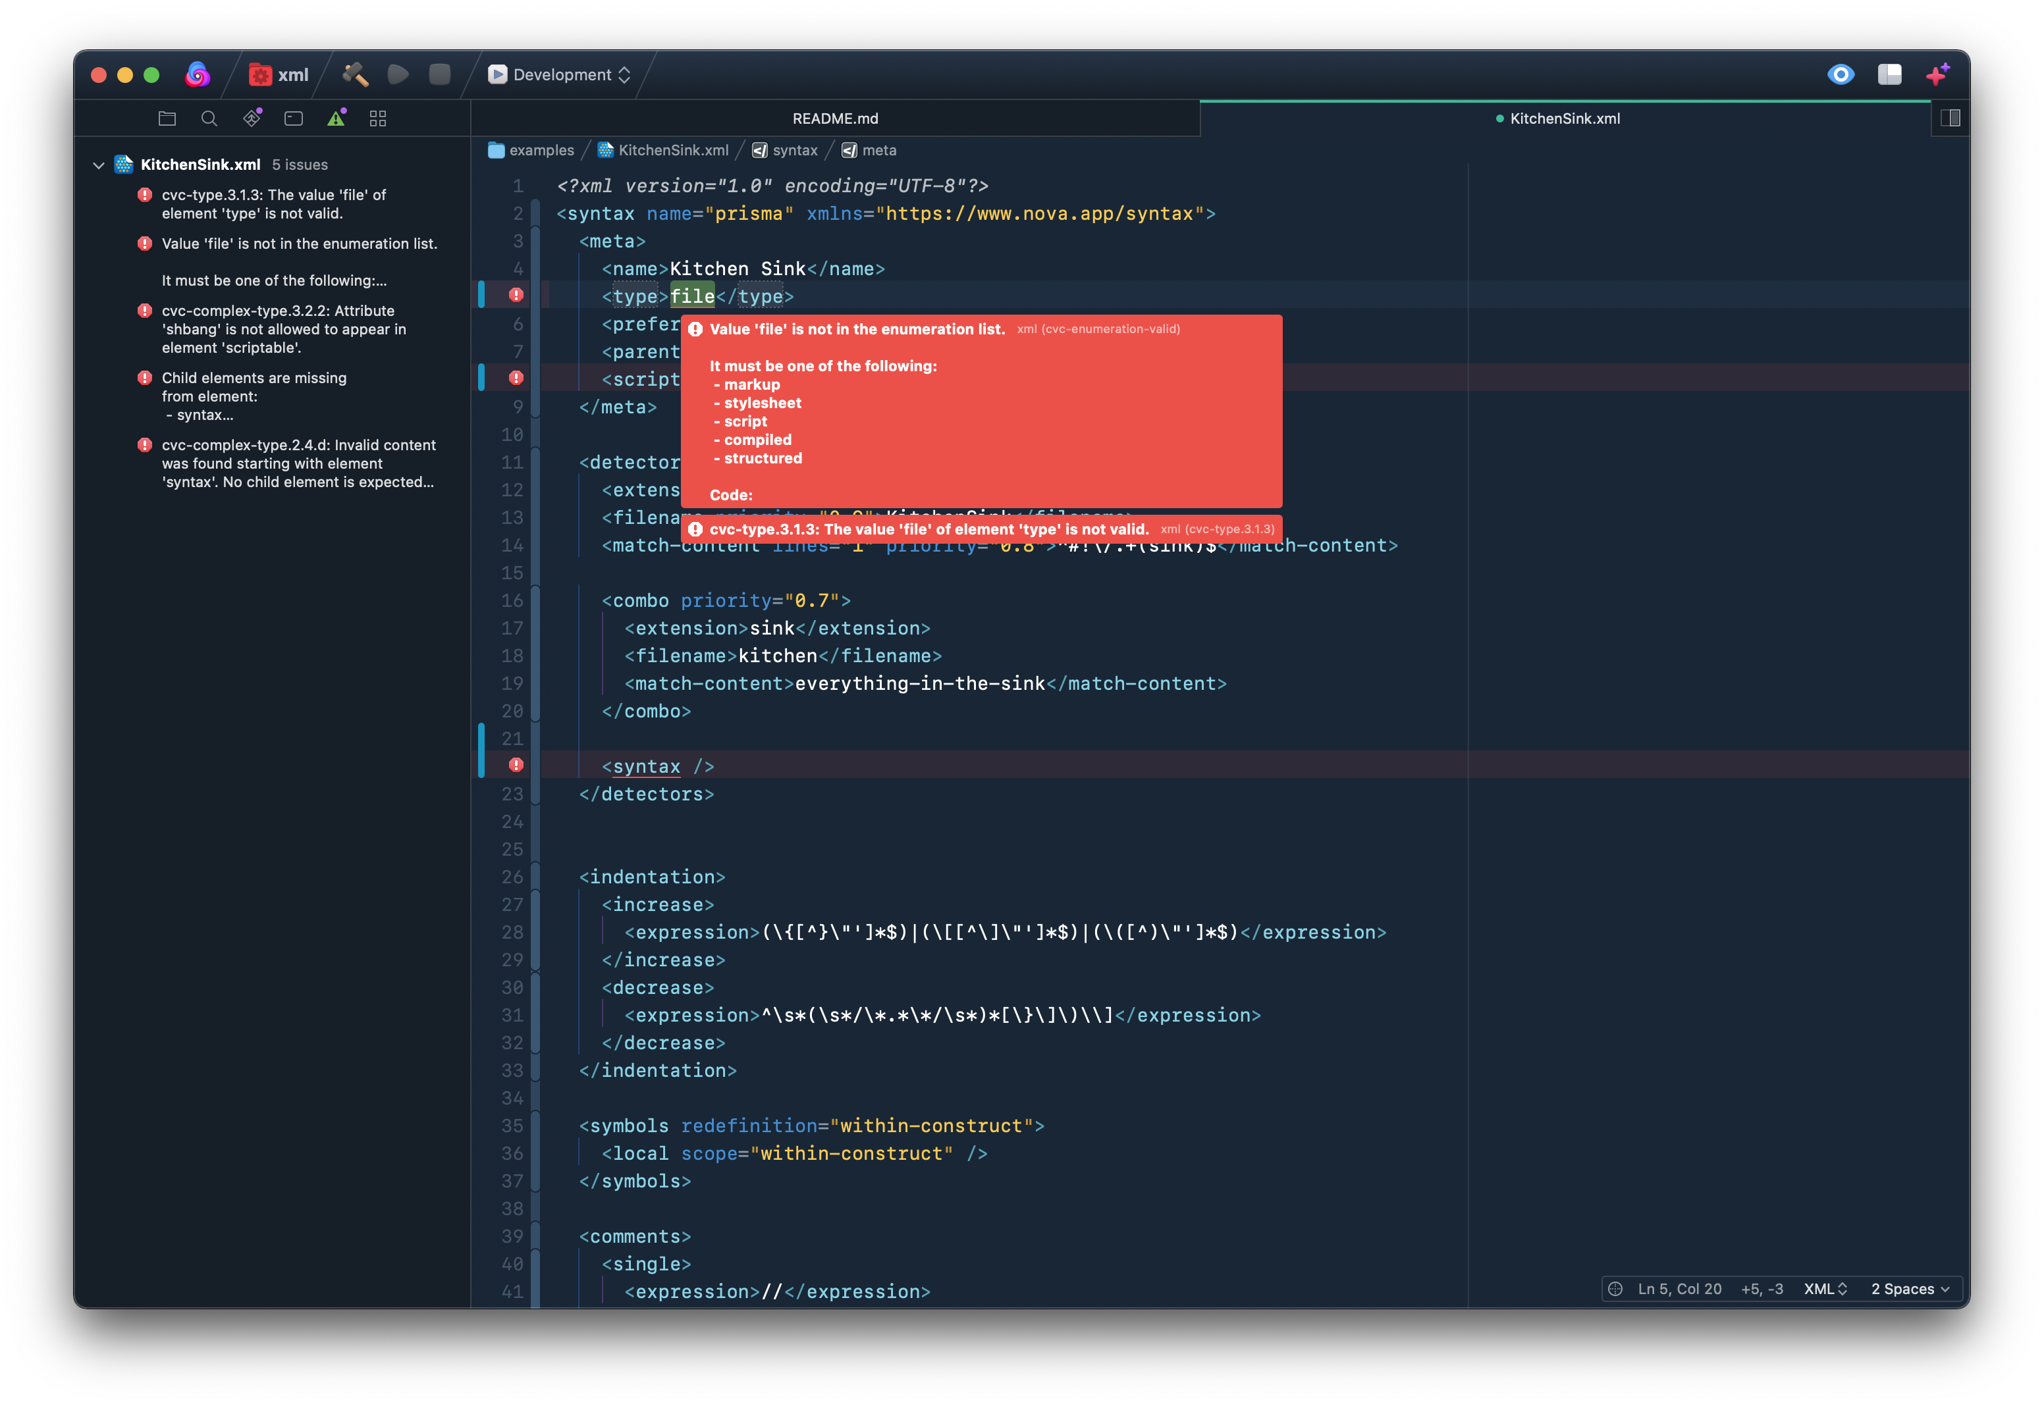Select the KitchenSink.xml editor tab
The image size is (2044, 1406).
(1564, 118)
